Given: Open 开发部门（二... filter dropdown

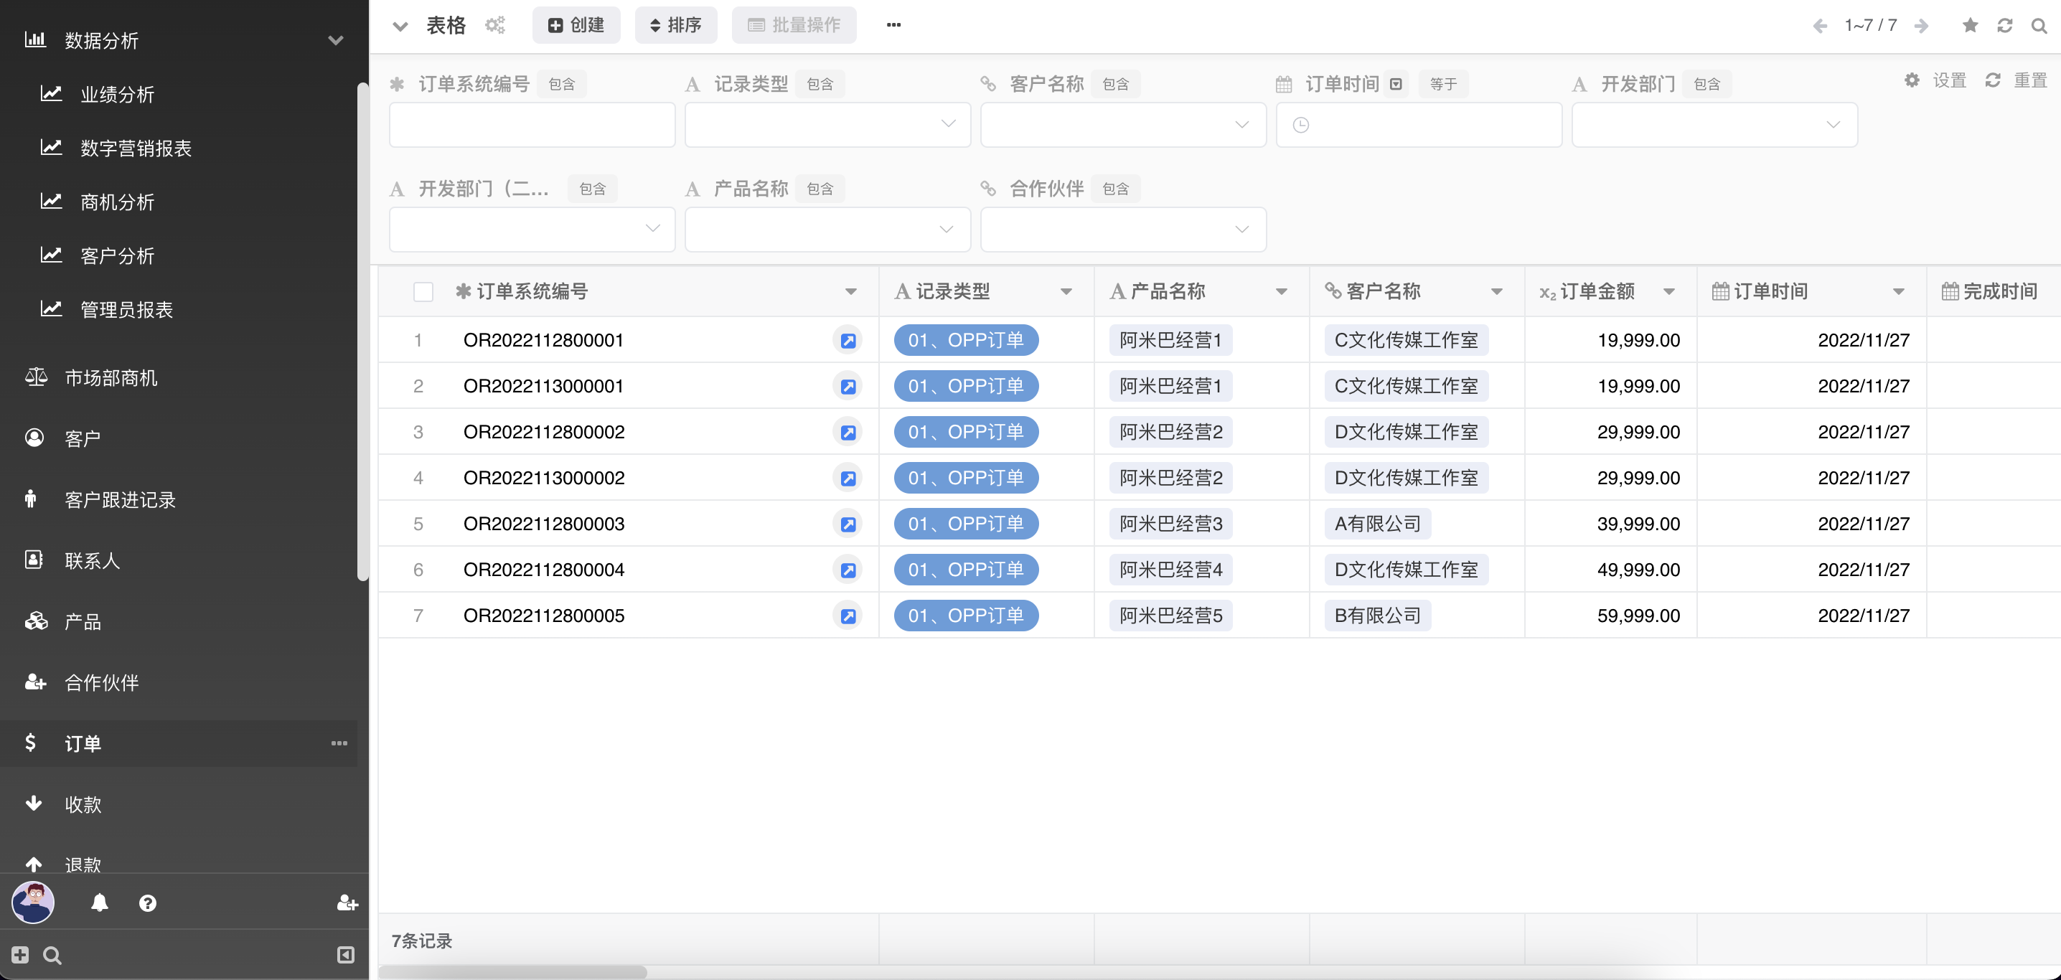Looking at the screenshot, I should (532, 230).
